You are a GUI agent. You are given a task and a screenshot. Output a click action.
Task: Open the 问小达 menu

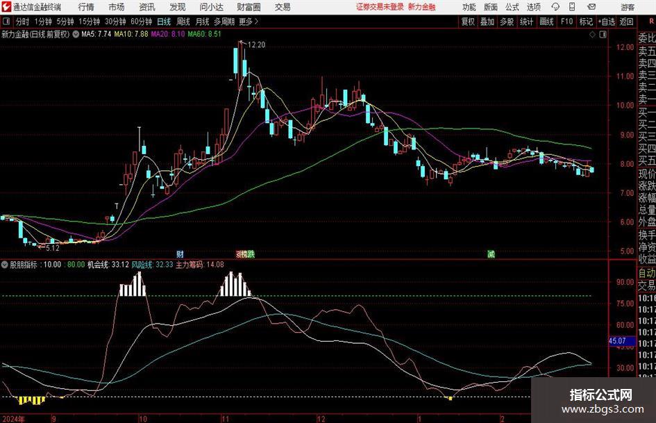tap(211, 7)
